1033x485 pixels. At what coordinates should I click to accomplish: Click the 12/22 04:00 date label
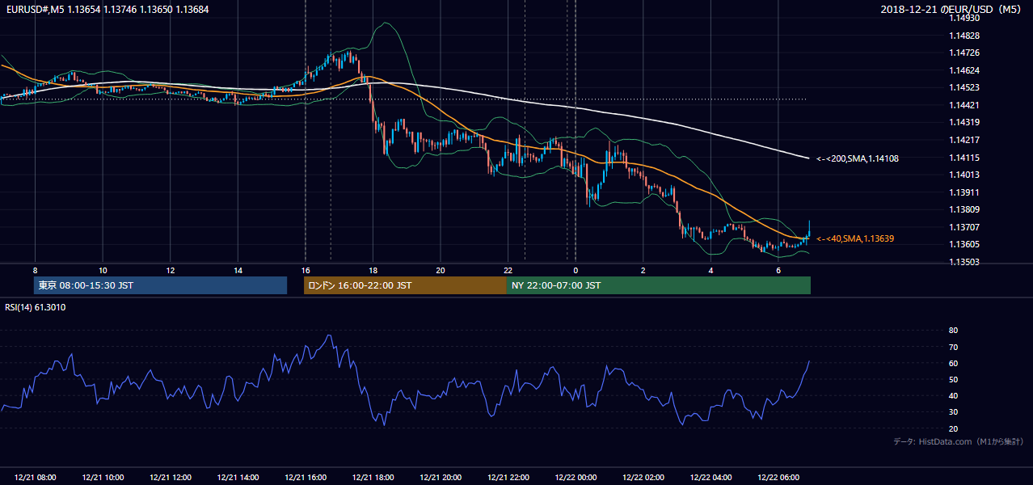click(710, 478)
